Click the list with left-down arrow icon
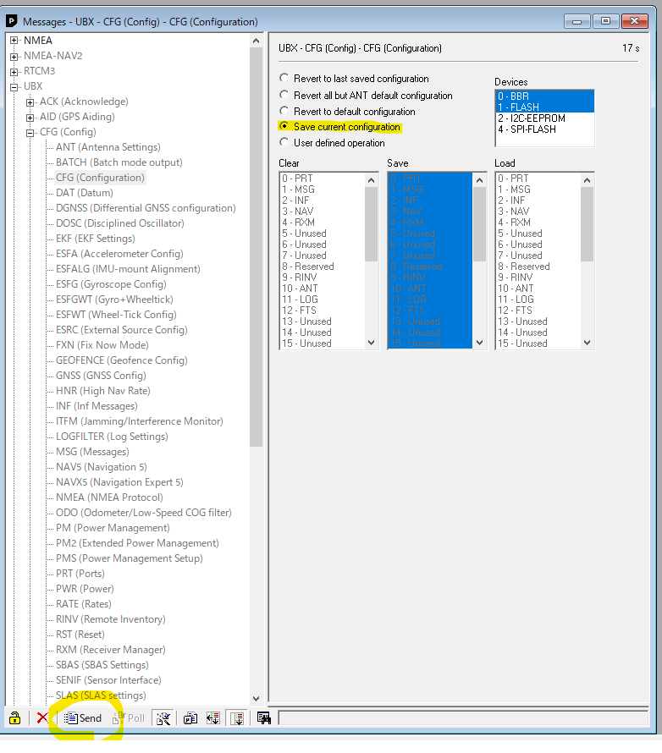The image size is (662, 753). tap(212, 718)
